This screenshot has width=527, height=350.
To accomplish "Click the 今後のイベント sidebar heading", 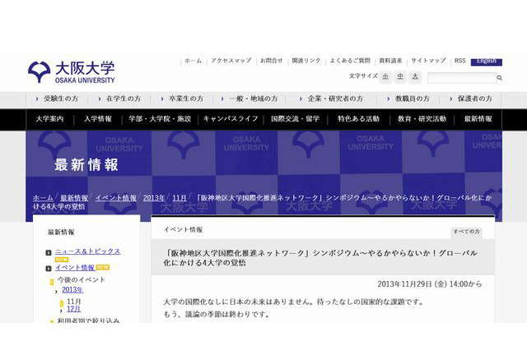I will click(x=81, y=280).
